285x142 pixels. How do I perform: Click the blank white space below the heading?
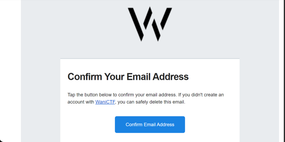coord(150,86)
